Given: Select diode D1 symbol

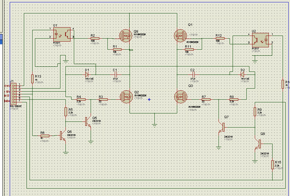Looking at the screenshot, I should (87, 75).
